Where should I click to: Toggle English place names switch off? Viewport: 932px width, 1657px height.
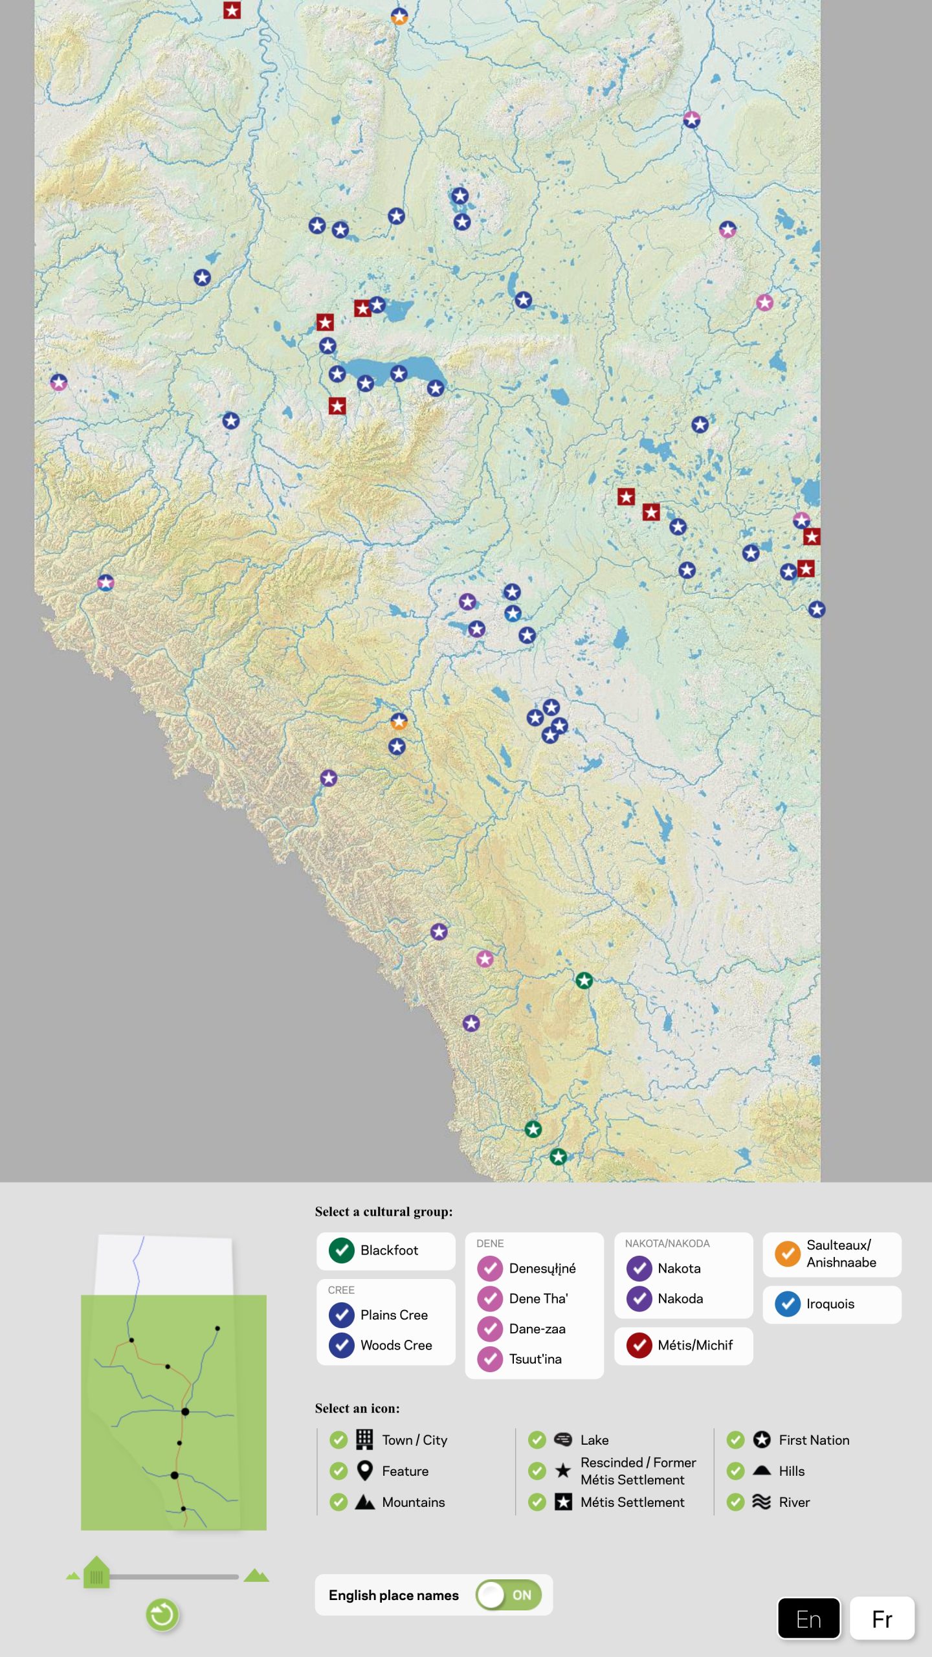pyautogui.click(x=509, y=1595)
